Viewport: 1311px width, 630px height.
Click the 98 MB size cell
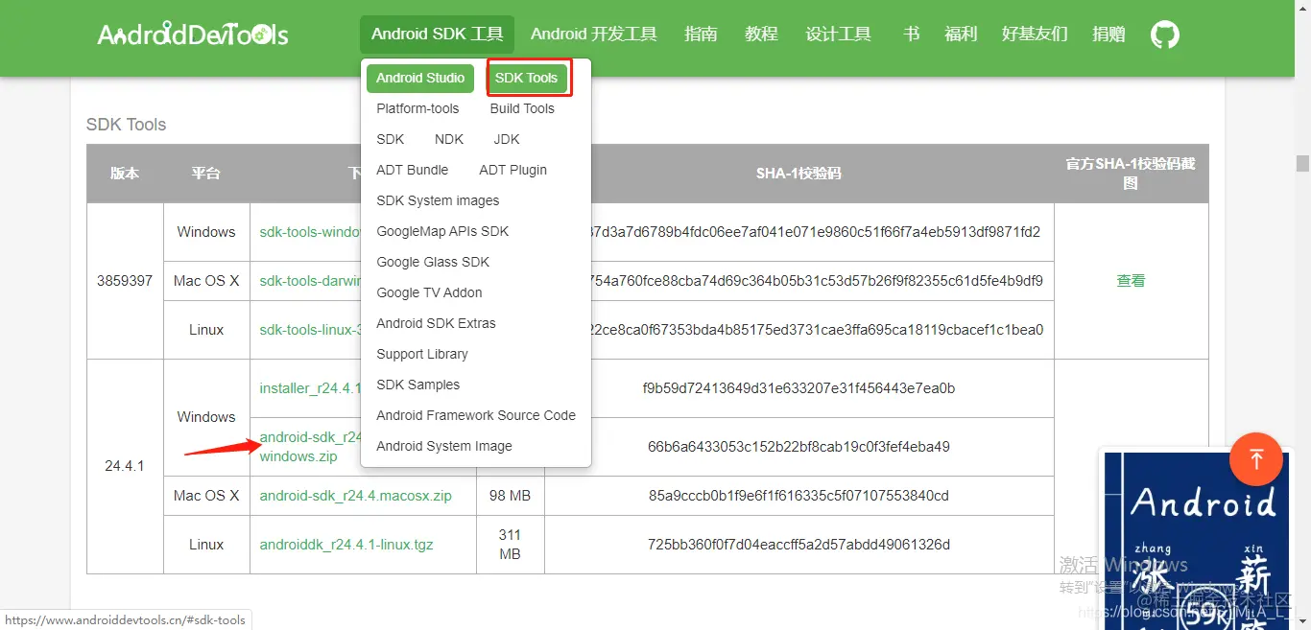pyautogui.click(x=511, y=496)
